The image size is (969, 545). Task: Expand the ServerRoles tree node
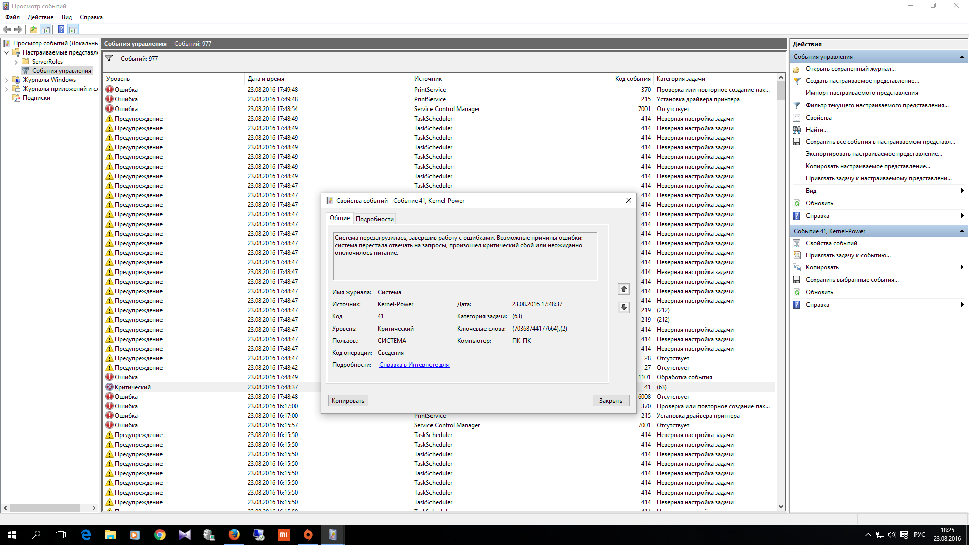pos(16,62)
